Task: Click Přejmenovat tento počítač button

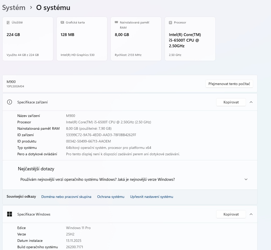Action: (x=229, y=84)
